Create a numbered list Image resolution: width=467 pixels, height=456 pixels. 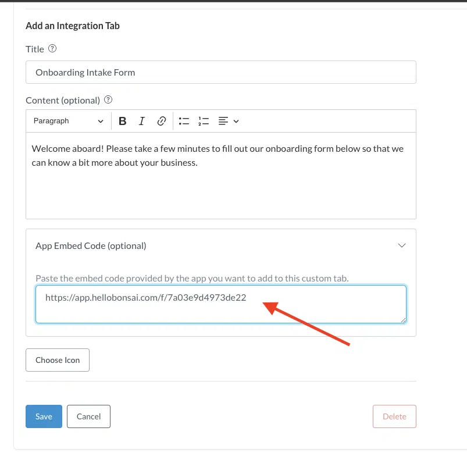tap(203, 121)
